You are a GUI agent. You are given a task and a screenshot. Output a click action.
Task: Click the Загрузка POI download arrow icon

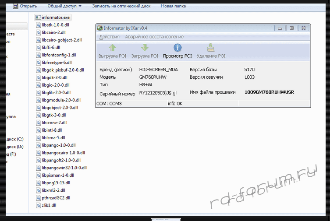[x=145, y=48]
